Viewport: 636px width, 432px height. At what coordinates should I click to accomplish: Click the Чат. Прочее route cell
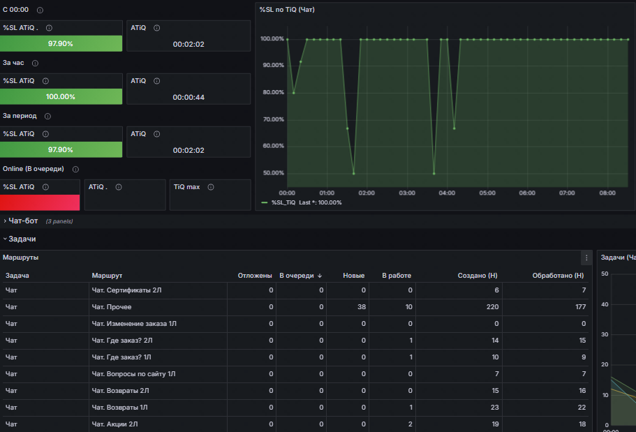[x=112, y=307]
